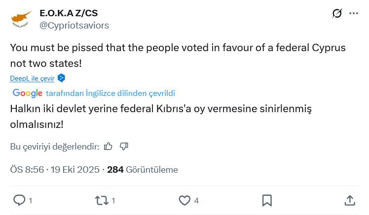Reply to the post via comment icon
This screenshot has height=215, width=369.
coord(19,200)
